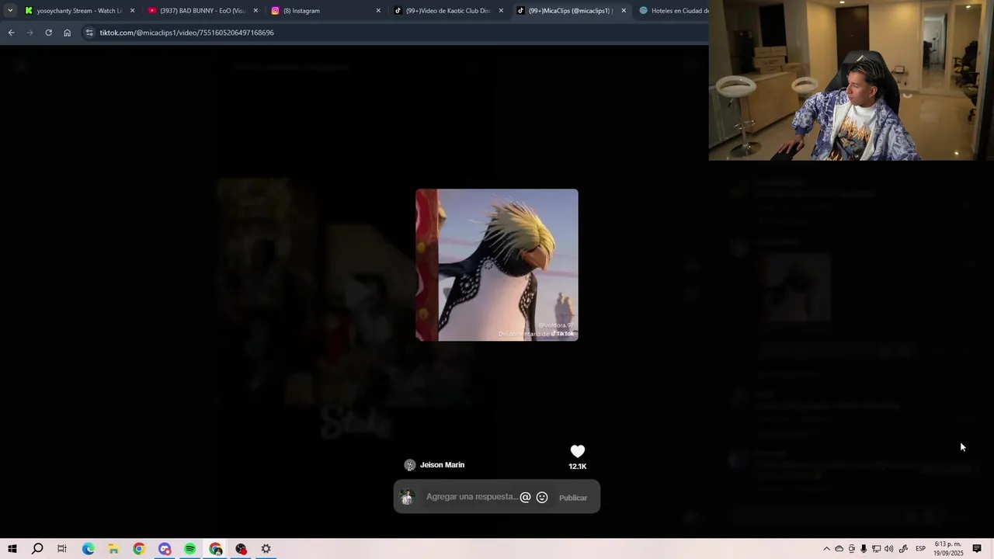Go back with the browser back arrow
The height and width of the screenshot is (559, 994).
coord(11,33)
